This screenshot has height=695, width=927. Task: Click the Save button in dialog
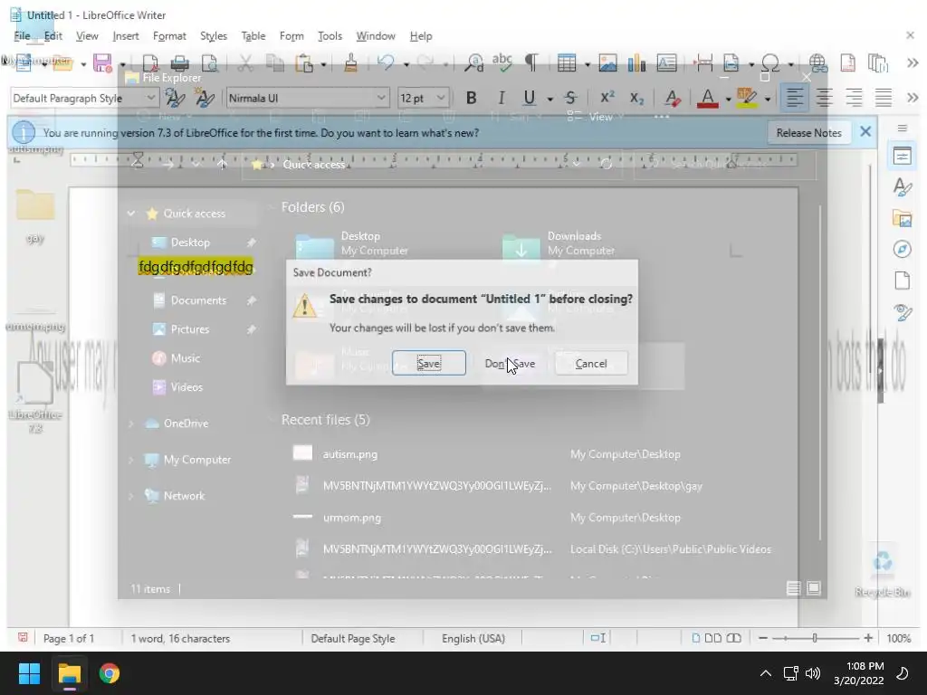coord(428,363)
